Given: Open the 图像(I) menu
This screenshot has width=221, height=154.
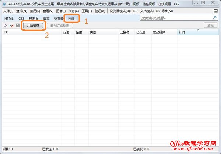Looking at the screenshot, I should tap(61, 11).
